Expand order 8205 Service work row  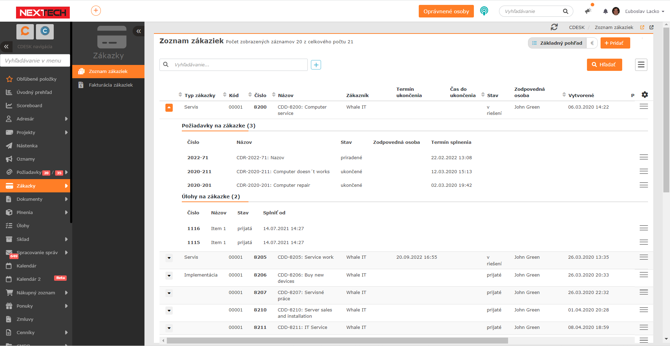coord(169,258)
